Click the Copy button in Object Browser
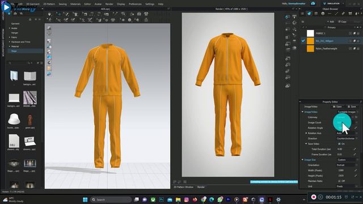The image size is (363, 204). [343, 22]
